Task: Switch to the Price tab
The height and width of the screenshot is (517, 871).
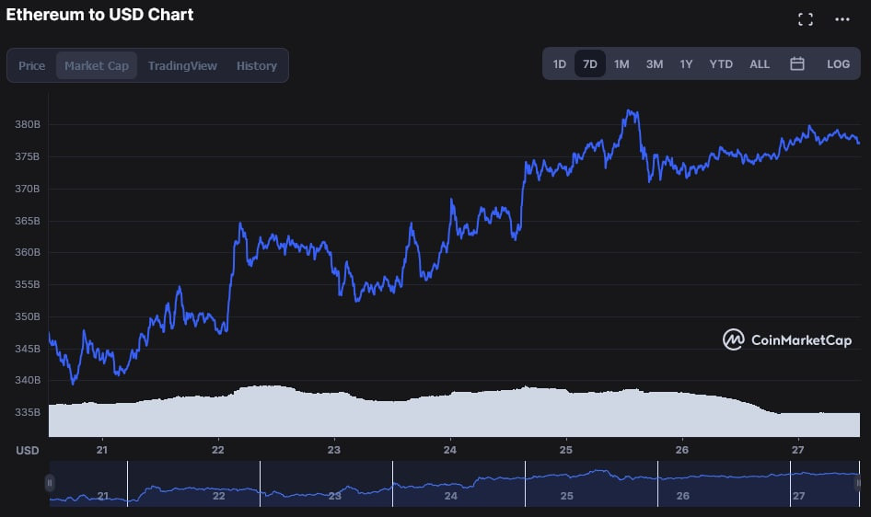Action: (x=31, y=65)
